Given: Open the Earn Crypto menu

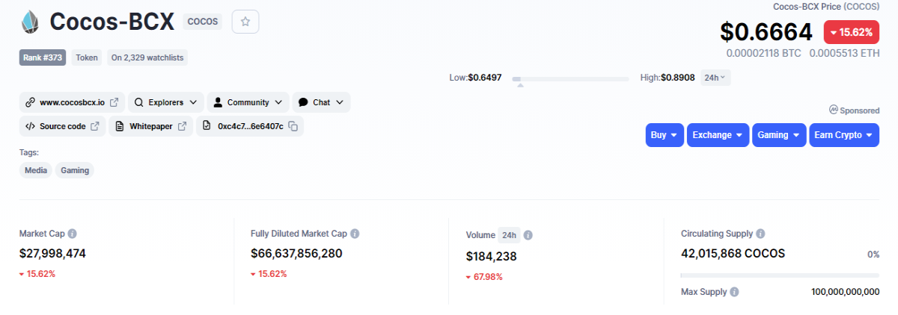Looking at the screenshot, I should click(843, 135).
